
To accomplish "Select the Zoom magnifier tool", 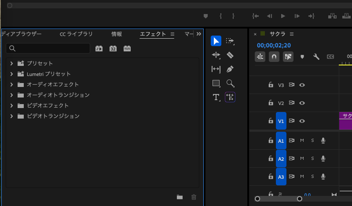I will click(x=230, y=83).
